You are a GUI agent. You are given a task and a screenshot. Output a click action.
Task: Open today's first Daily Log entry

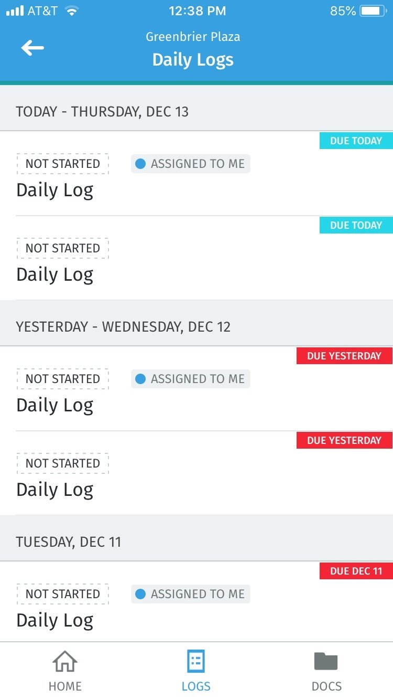pos(55,190)
